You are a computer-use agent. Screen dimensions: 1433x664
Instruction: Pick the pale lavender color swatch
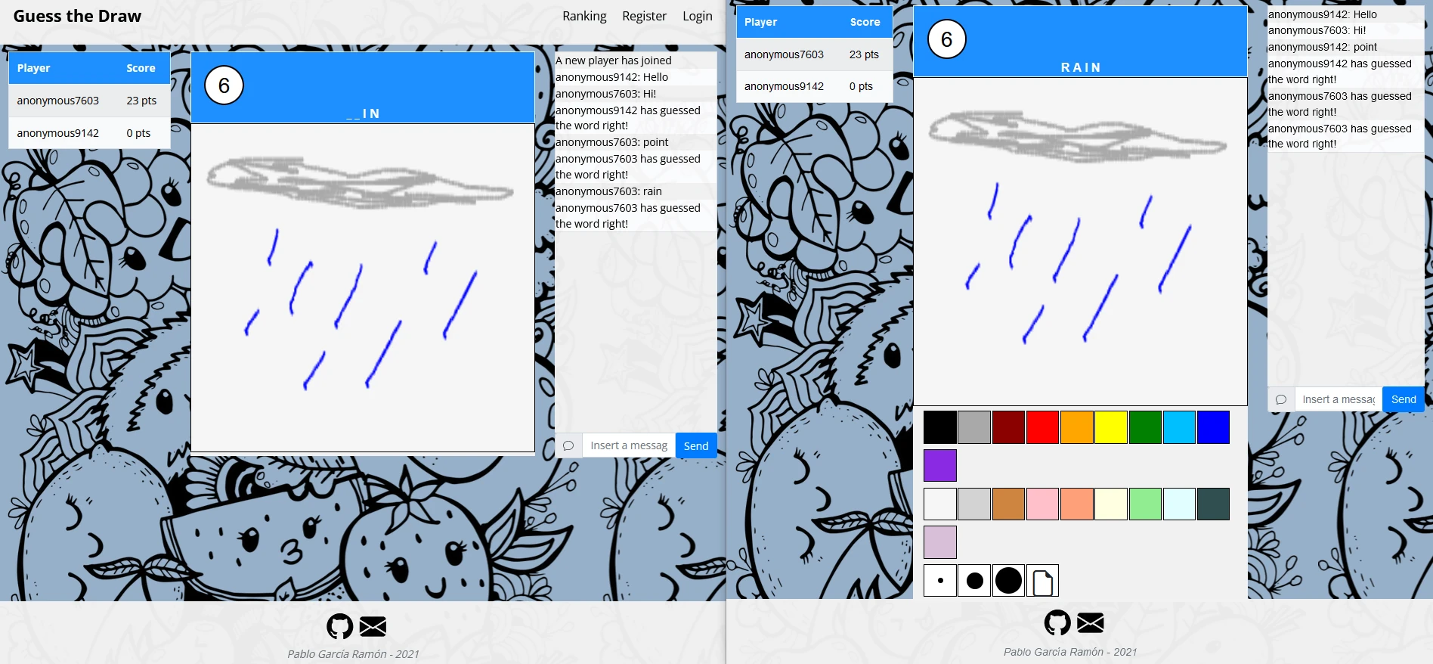pos(940,542)
